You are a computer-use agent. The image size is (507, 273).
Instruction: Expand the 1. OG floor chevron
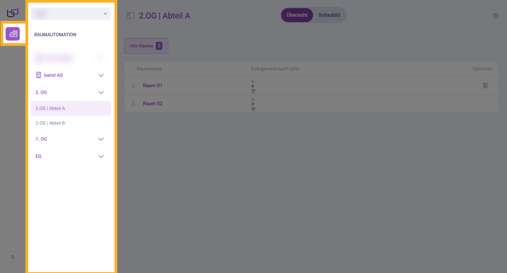(101, 139)
